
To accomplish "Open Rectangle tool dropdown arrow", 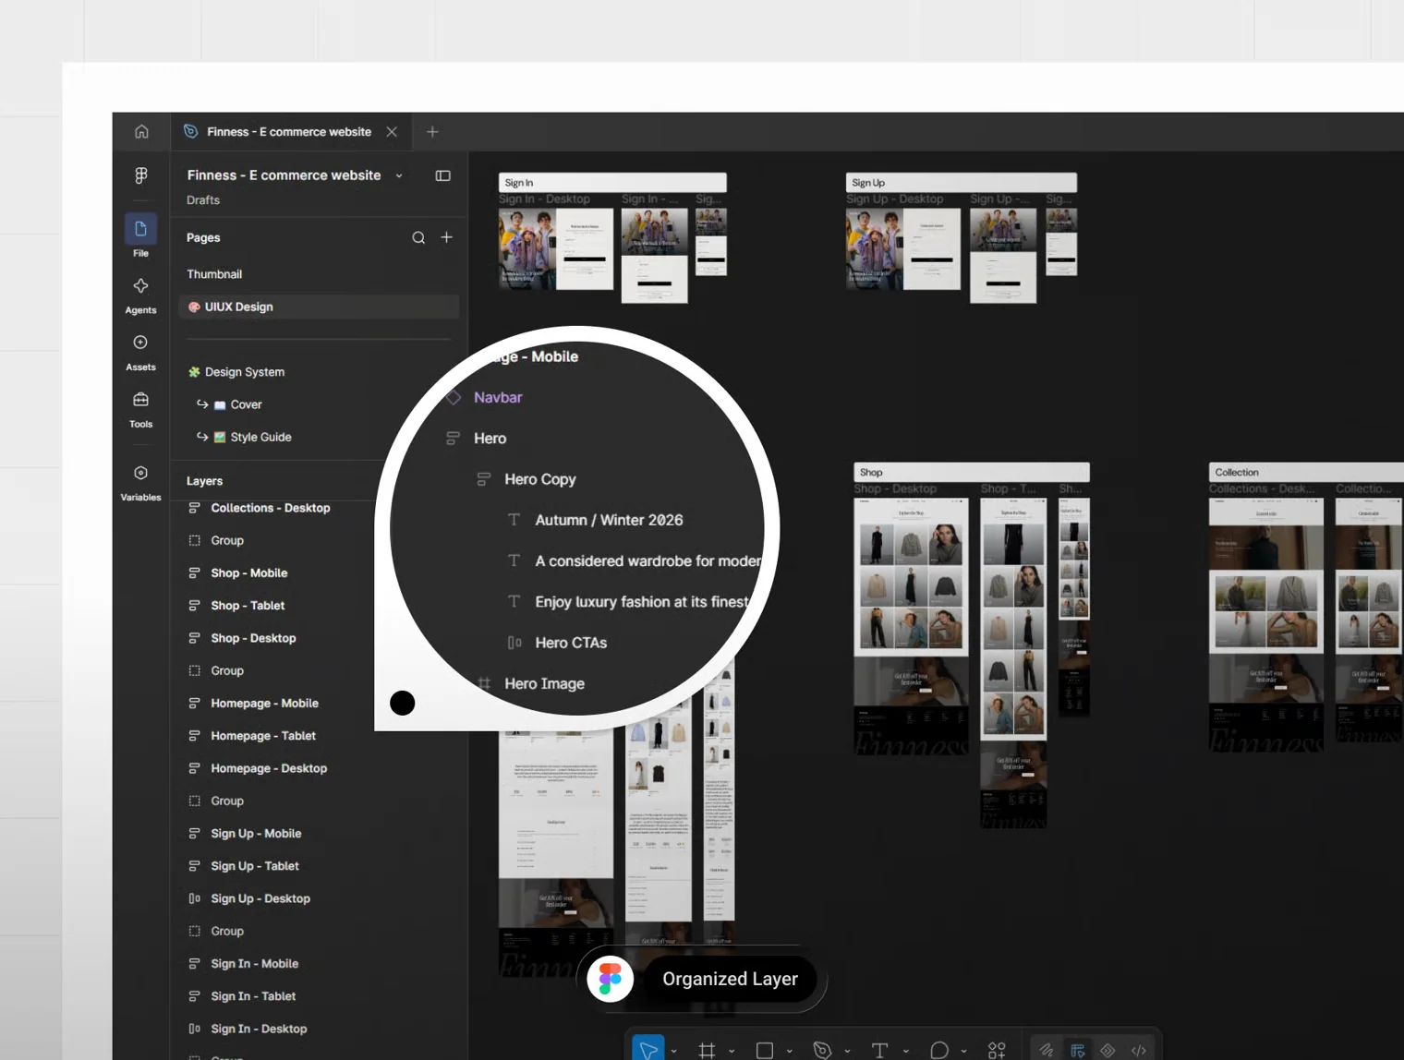I will [x=790, y=1051].
